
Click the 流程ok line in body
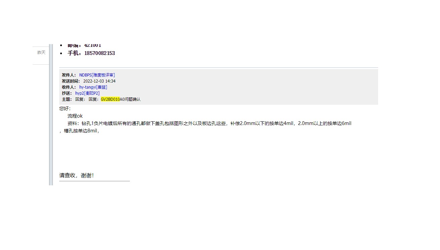coord(75,116)
